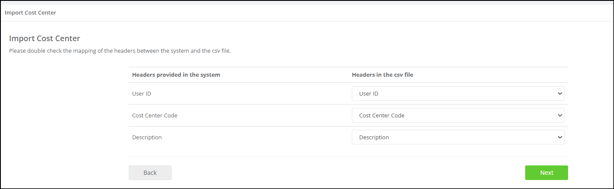Return to previous step with Back
This screenshot has height=189, width=614.
150,173
